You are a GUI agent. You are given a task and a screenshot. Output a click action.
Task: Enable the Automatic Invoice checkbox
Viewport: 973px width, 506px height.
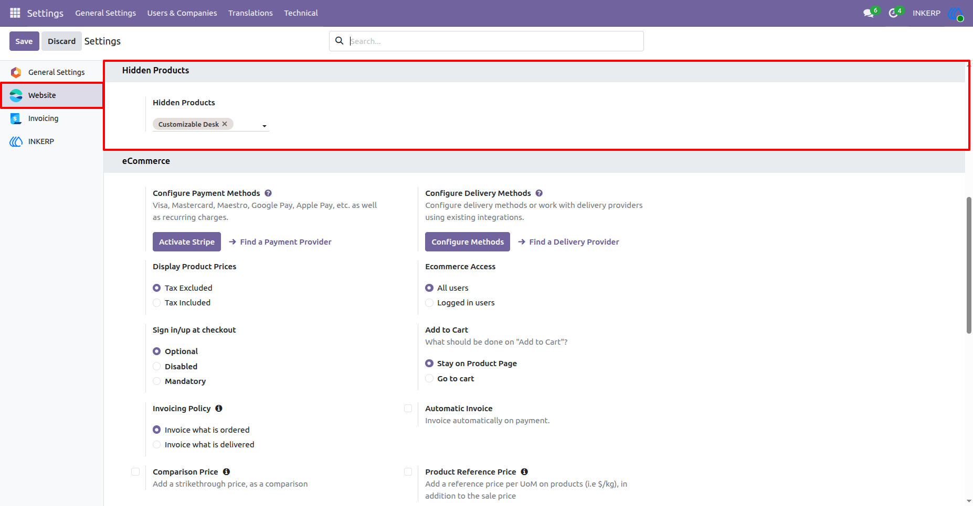[x=408, y=409]
